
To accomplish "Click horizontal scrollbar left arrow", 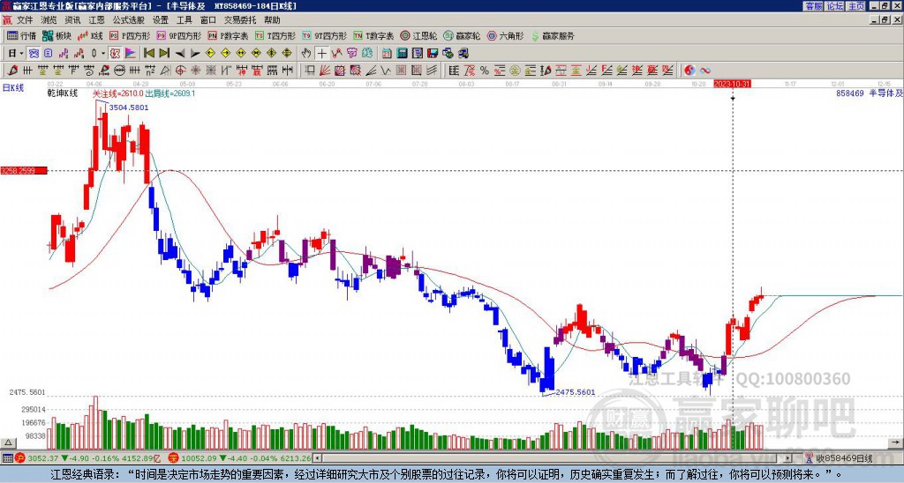I will click(317, 458).
